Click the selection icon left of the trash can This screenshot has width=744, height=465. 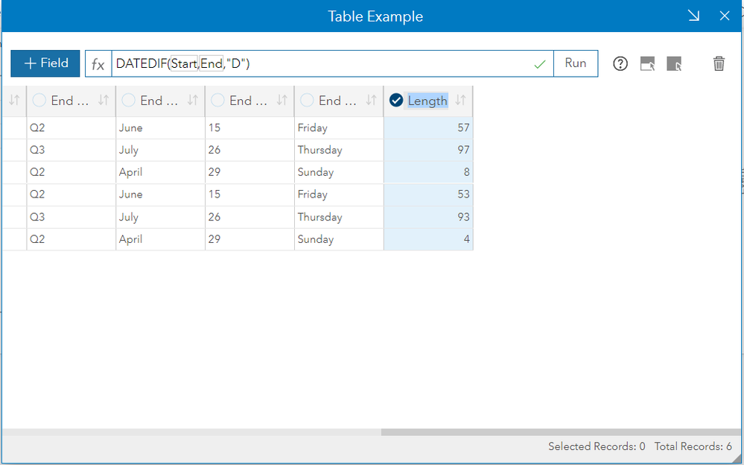point(674,64)
